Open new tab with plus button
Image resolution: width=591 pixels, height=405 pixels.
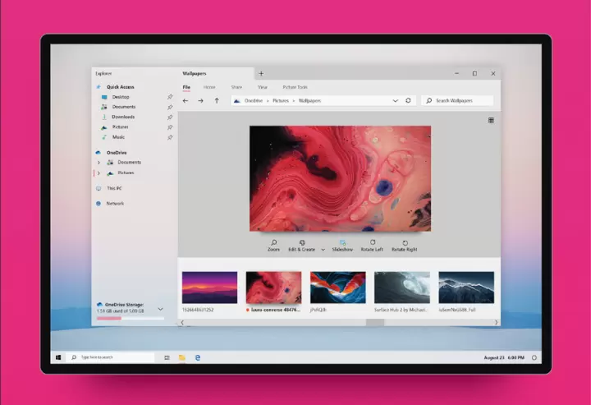click(261, 73)
